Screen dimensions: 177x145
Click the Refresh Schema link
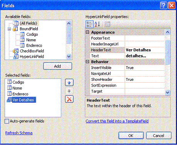point(19,133)
